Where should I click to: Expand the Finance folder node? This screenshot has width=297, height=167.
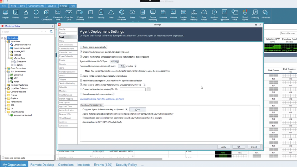pyautogui.click(x=6, y=95)
